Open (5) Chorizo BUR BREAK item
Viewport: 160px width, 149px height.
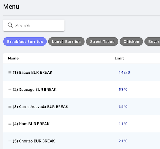(34, 141)
